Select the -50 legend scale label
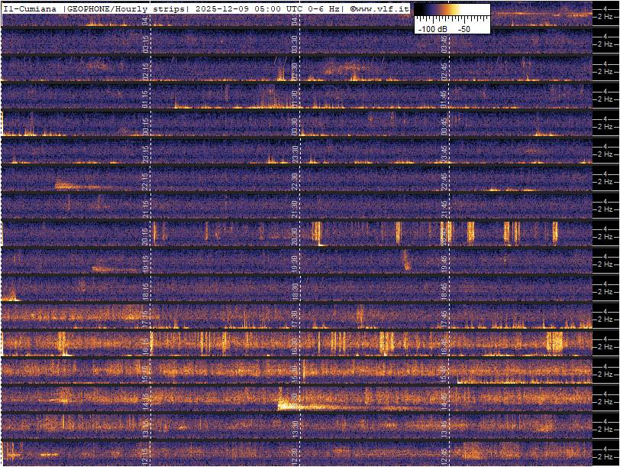The image size is (620, 467). tap(463, 28)
